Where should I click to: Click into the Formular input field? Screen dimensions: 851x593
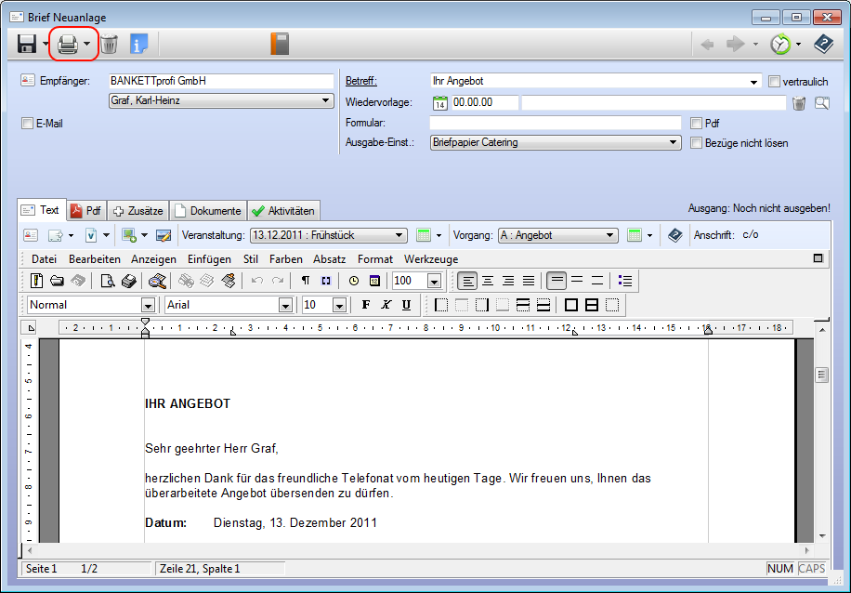pyautogui.click(x=555, y=123)
